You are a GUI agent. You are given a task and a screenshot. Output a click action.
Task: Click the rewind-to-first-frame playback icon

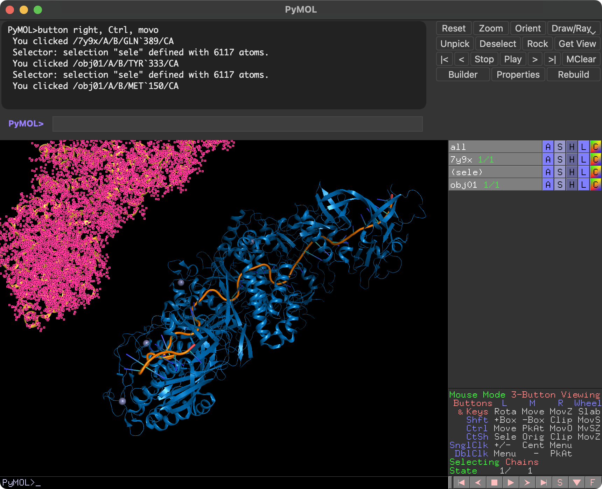462,482
